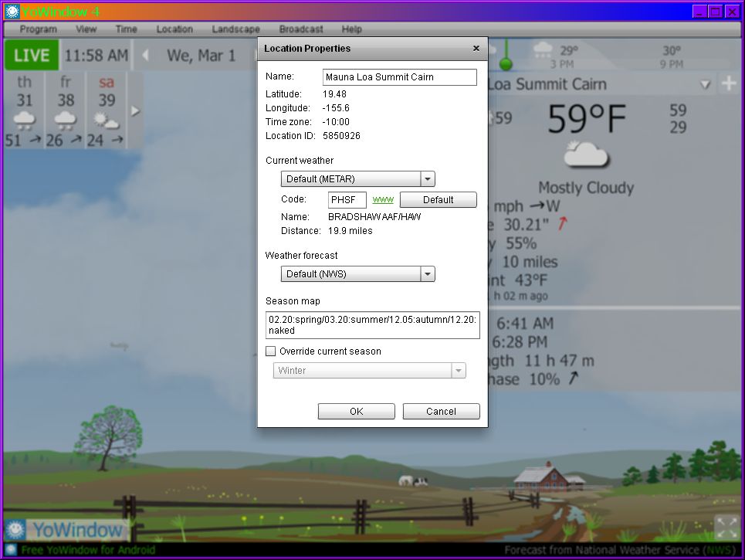Click the sunset time 6:28 PM
745x560 pixels.
tap(520, 342)
